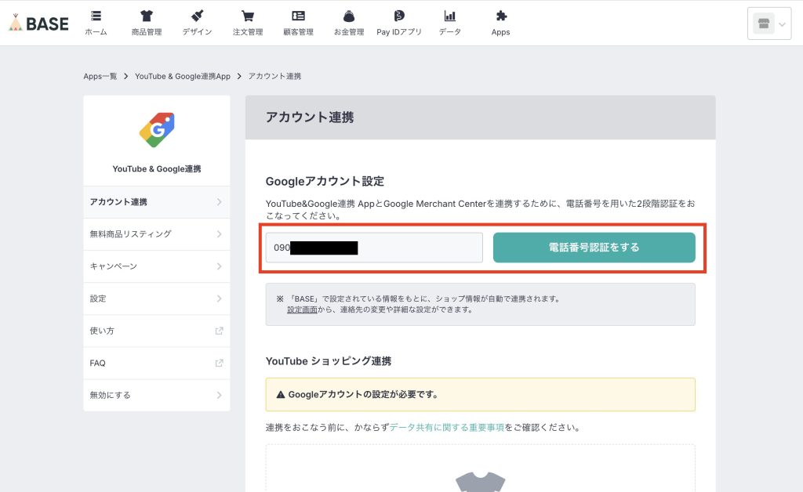The height and width of the screenshot is (492, 803).
Task: Select 設定 in the sidebar
Action: (157, 298)
